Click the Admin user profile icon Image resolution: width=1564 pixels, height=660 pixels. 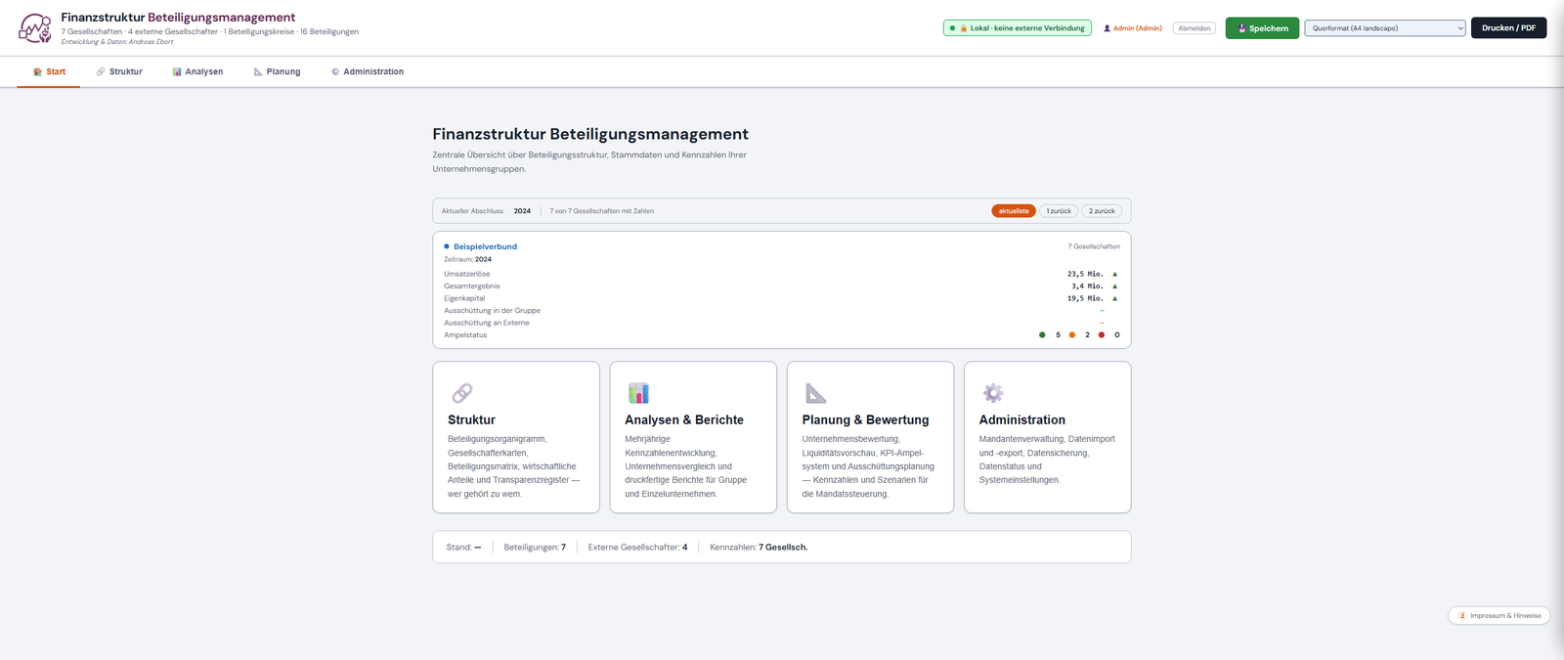1108,28
